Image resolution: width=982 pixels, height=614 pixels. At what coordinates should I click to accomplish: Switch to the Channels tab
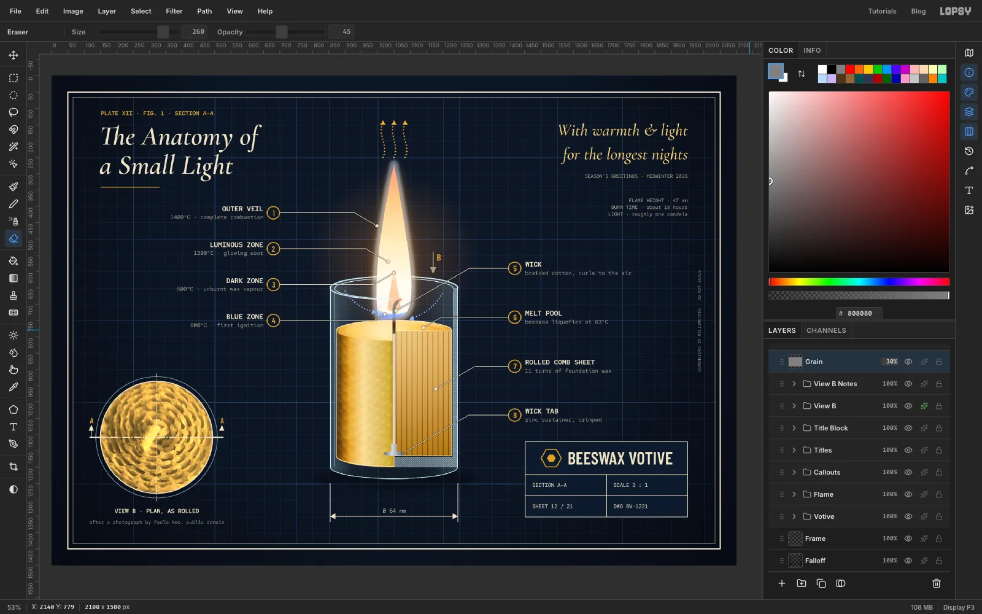pos(826,330)
